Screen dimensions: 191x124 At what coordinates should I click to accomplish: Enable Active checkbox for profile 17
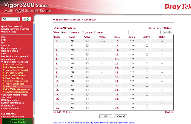[x=147, y=41]
